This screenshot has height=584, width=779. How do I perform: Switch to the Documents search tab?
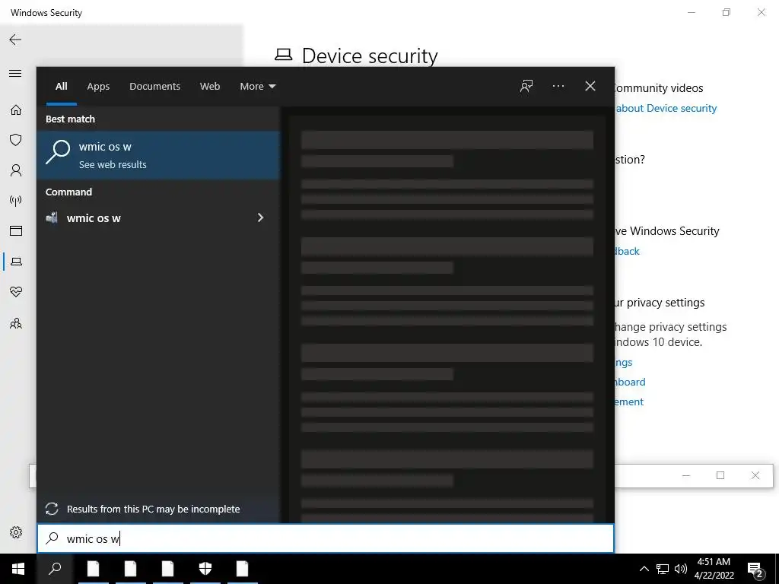[154, 87]
